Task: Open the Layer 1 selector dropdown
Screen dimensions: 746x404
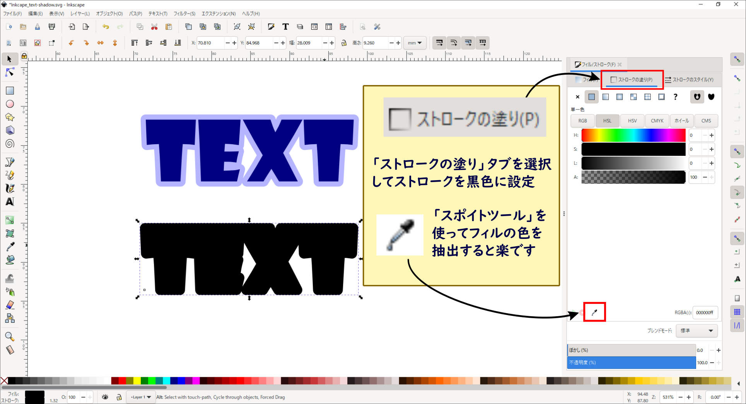Action: coord(140,397)
